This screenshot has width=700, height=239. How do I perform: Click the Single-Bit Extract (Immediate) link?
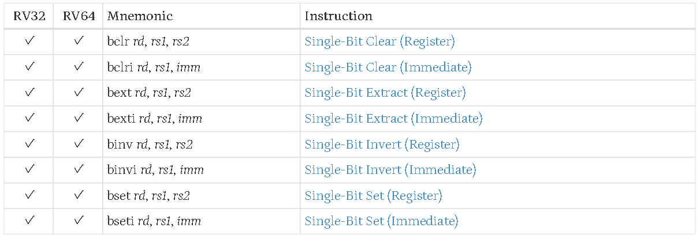(393, 119)
